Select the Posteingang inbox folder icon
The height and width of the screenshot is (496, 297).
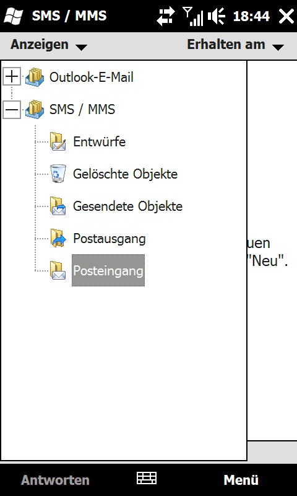point(58,270)
